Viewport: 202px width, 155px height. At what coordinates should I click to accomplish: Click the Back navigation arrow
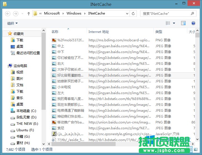pyautogui.click(x=8, y=13)
